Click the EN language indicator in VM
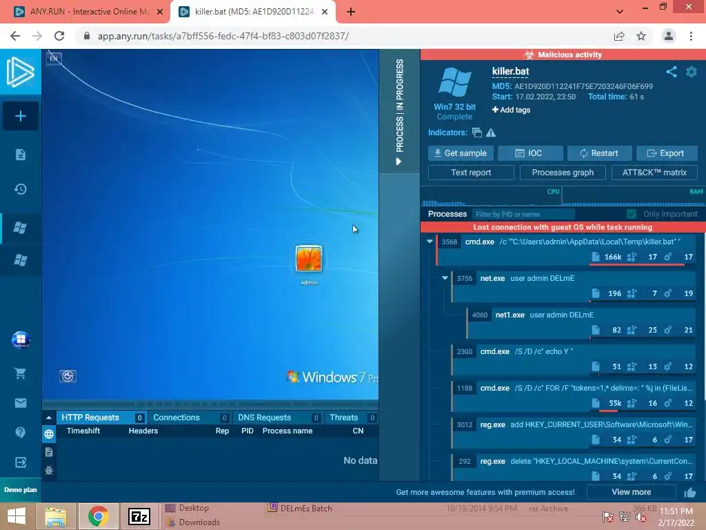Viewport: 706px width, 530px height. (x=54, y=59)
